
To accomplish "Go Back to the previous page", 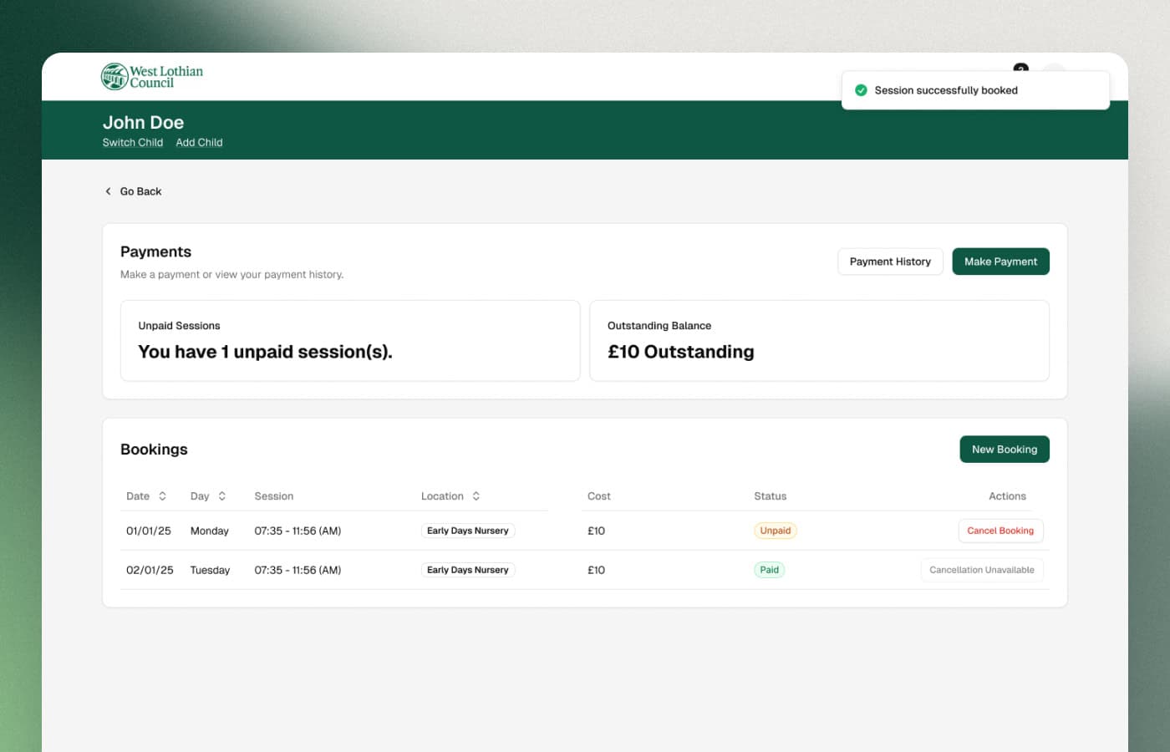I will coord(140,191).
